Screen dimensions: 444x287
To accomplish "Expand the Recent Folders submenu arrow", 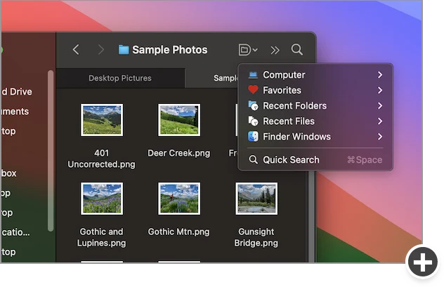I will (x=380, y=106).
